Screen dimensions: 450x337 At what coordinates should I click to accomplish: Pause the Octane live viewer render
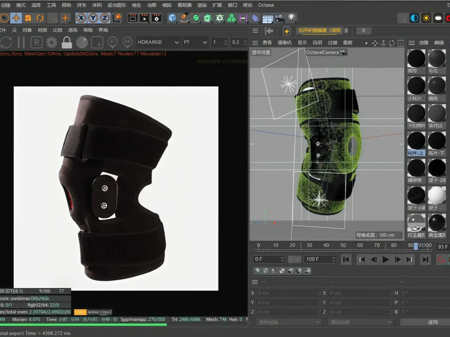coord(21,43)
